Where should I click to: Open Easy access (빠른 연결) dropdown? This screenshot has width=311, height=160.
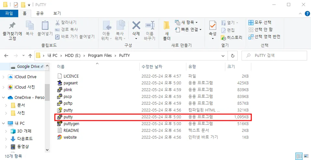(188, 29)
